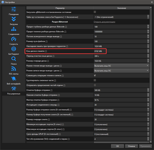Screen dimensions: 154x150
Task: Open help icon for Фактор отметки буфера отправки
Action: pyautogui.click(x=58, y=100)
